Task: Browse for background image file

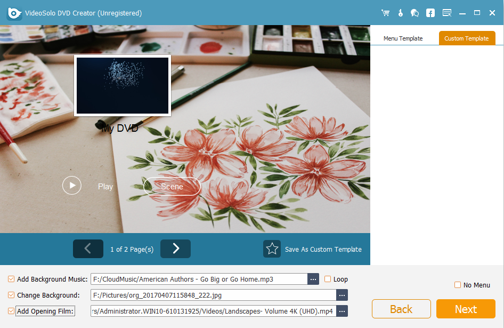Action: pyautogui.click(x=342, y=295)
